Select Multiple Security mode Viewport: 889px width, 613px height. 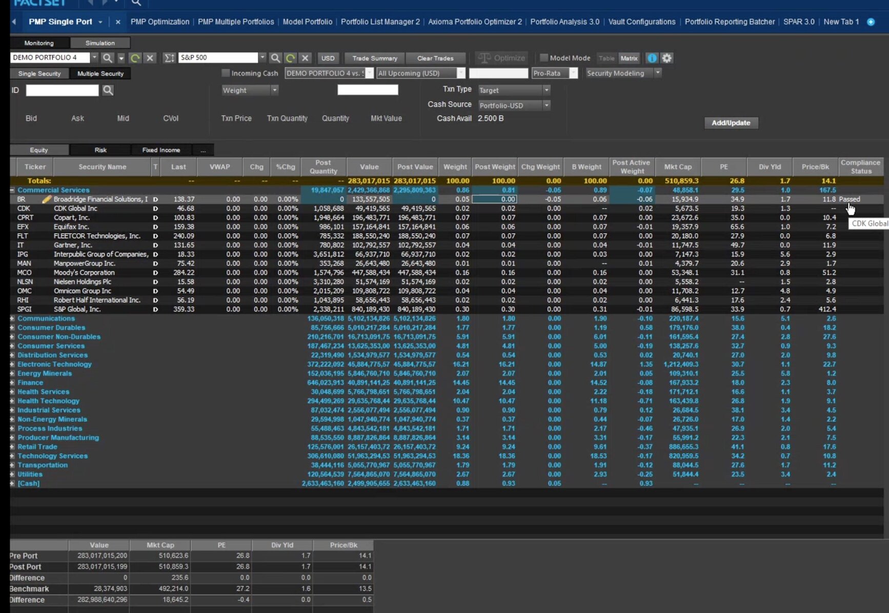(100, 74)
